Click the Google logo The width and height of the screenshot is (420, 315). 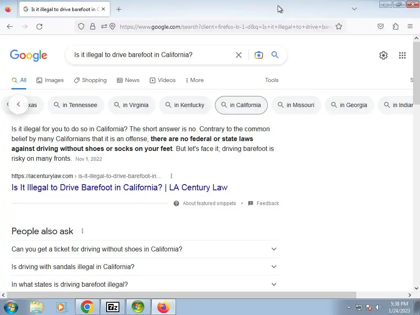(29, 55)
